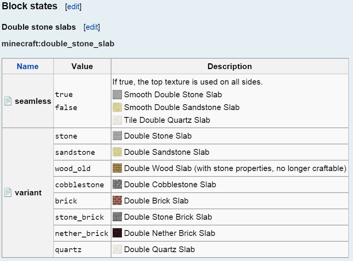Click the Double Stone Slab block icon
The width and height of the screenshot is (353, 261).
click(x=117, y=136)
